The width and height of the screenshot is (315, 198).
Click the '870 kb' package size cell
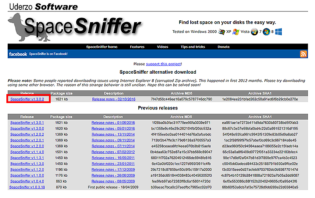pyautogui.click(x=61, y=187)
